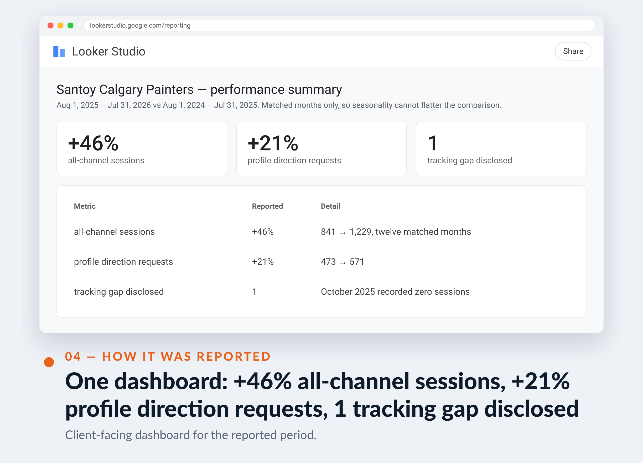
Task: Click the date range comparison subtitle
Action: click(279, 105)
